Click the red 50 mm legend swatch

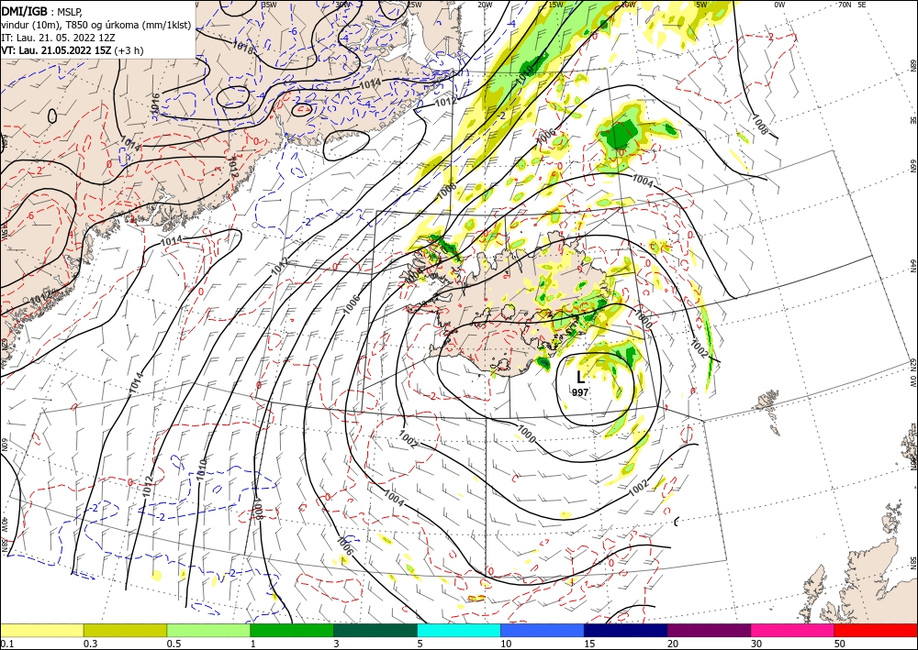coord(876,630)
